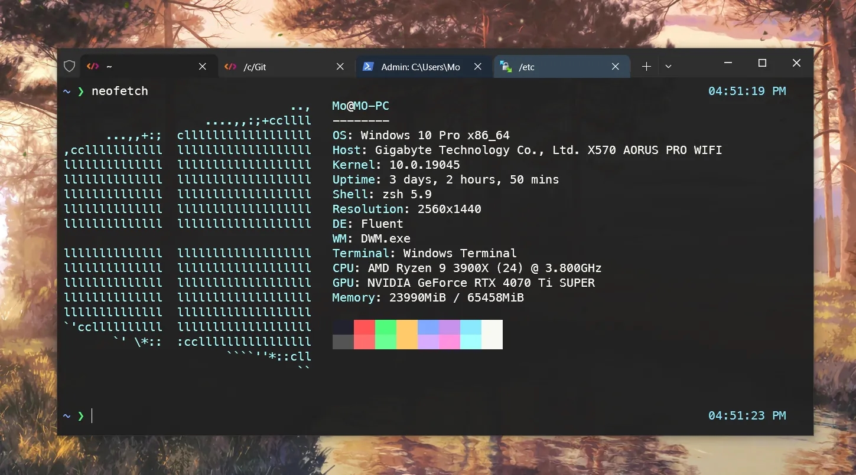
Task: Click the top-row green color block
Action: (x=386, y=327)
